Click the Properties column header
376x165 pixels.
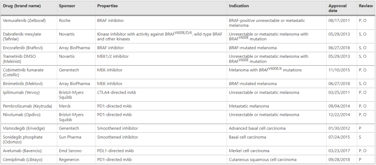click(x=108, y=6)
